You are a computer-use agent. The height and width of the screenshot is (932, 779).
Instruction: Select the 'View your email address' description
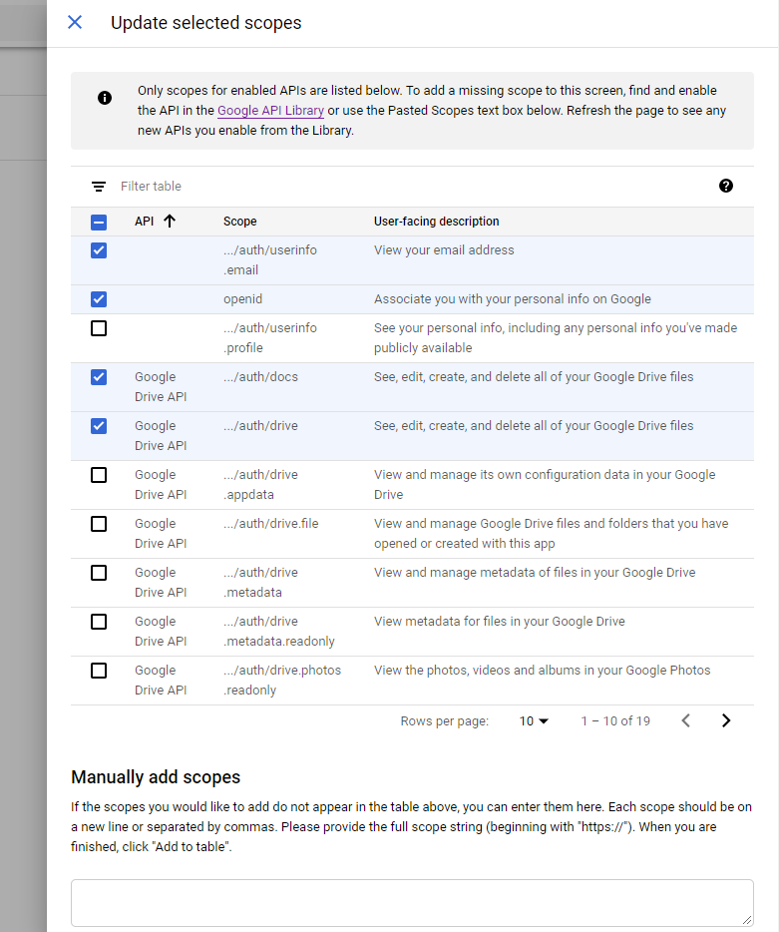444,250
